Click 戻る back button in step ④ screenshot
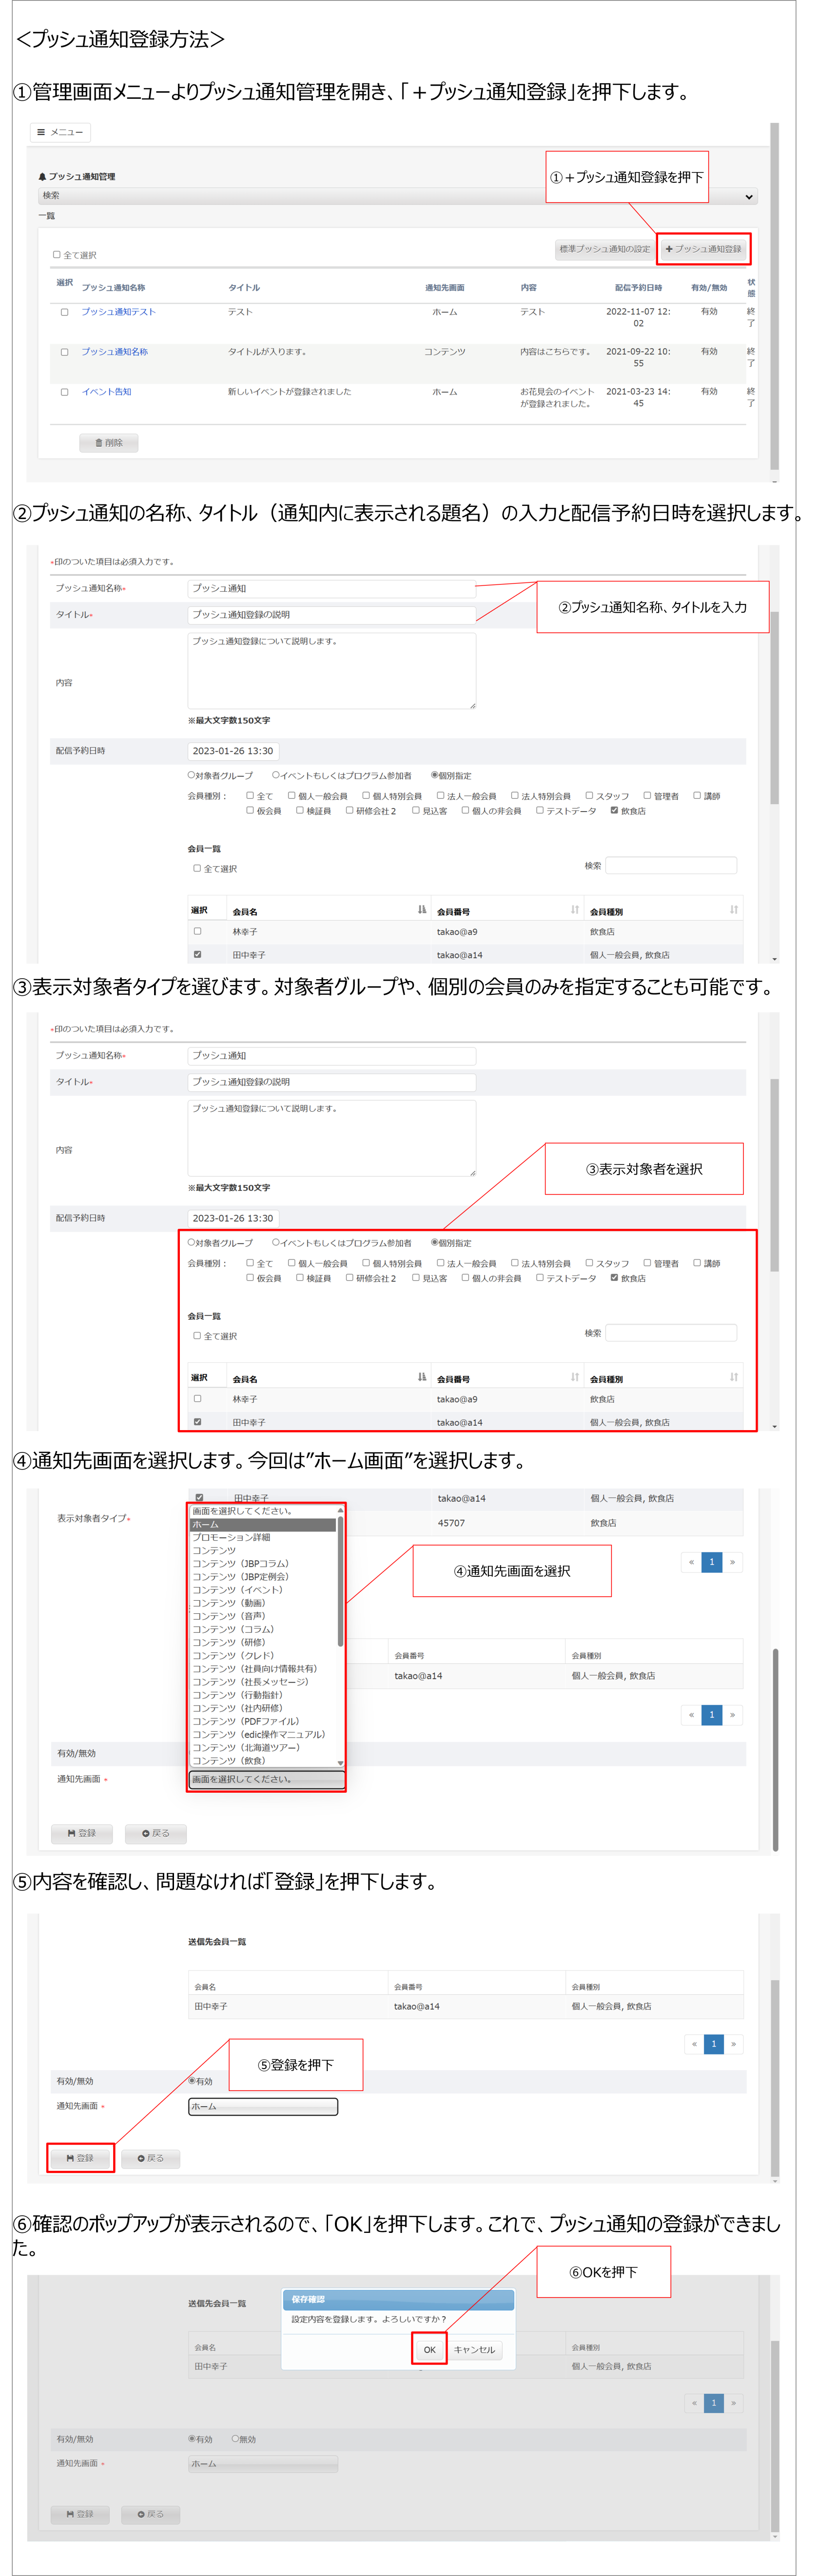 tap(156, 1833)
